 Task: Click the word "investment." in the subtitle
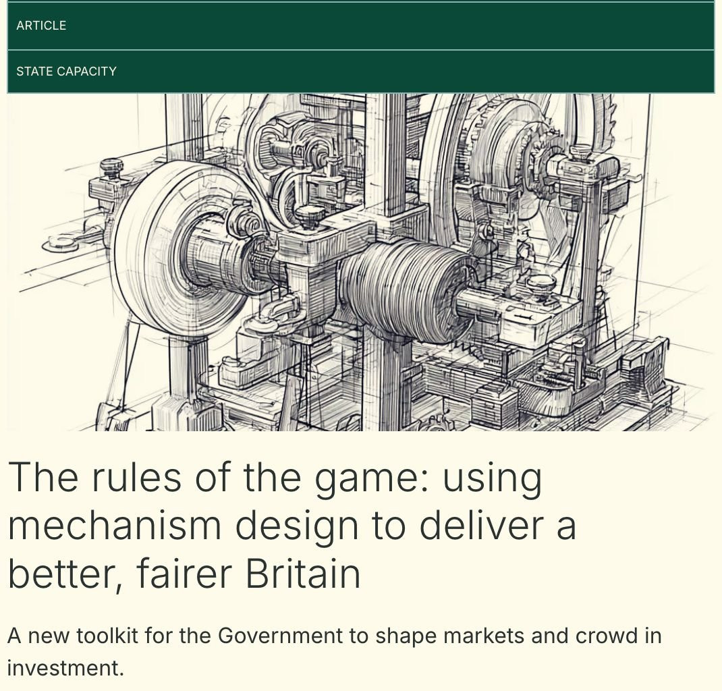coord(66,668)
